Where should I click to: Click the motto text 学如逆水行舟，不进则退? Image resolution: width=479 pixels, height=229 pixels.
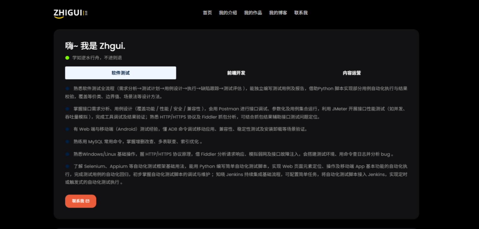tap(97, 58)
